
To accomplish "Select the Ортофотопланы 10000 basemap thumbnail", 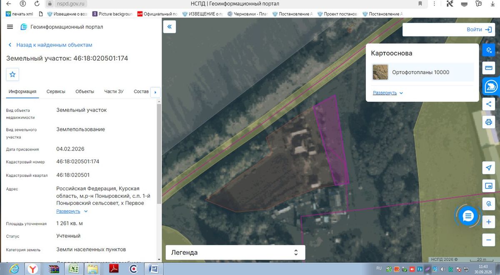I will click(380, 72).
